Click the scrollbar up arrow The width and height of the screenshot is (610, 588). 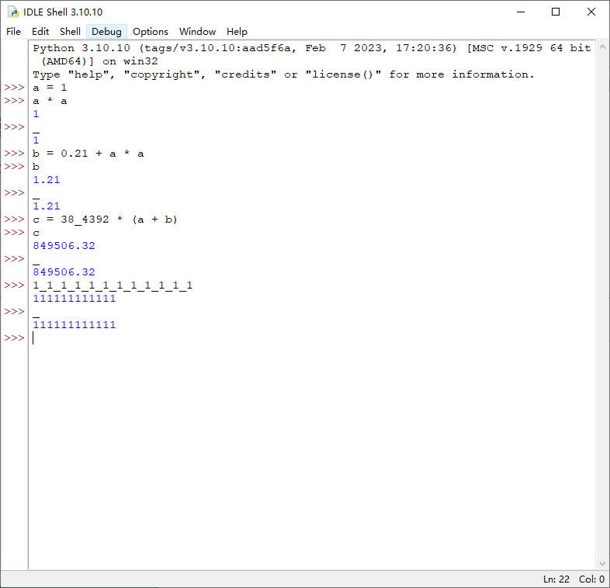pyautogui.click(x=602, y=47)
